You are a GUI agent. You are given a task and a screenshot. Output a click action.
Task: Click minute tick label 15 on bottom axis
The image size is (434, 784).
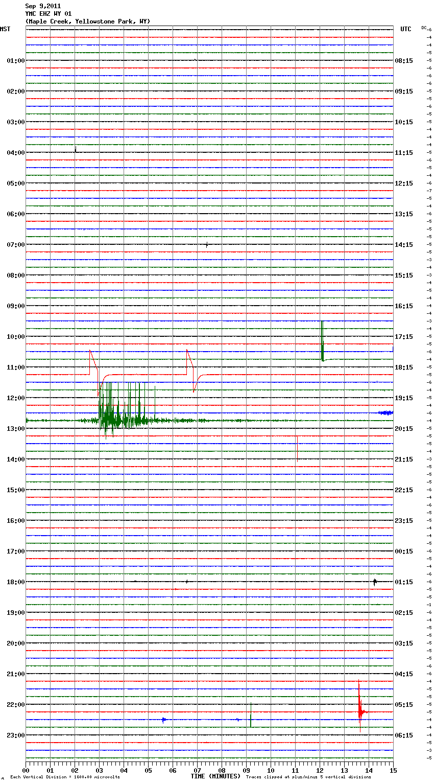[x=393, y=770]
